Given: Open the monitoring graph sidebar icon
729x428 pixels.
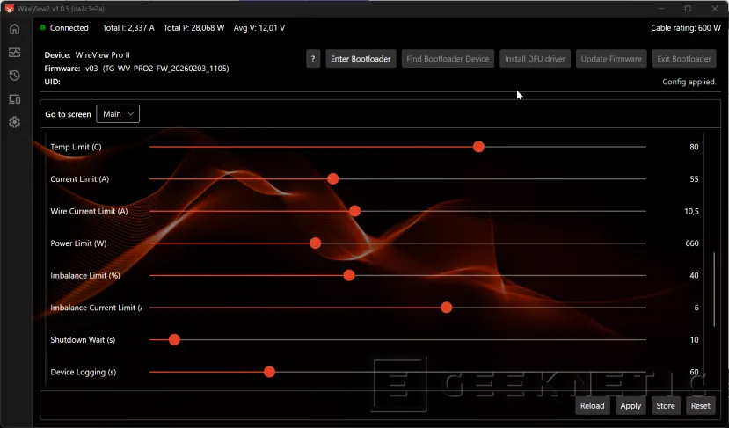Looking at the screenshot, I should coord(14,53).
